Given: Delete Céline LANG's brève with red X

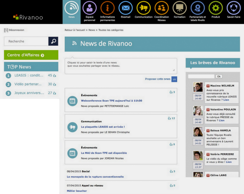Looking at the screenshot, I should [208, 175].
